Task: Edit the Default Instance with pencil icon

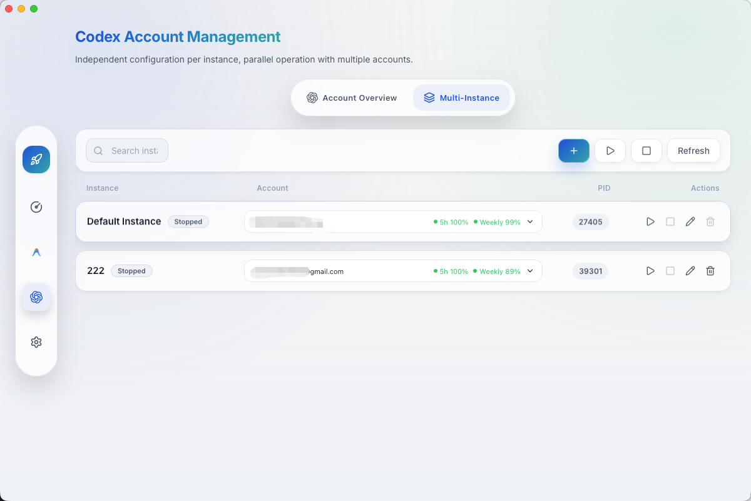Action: tap(690, 221)
